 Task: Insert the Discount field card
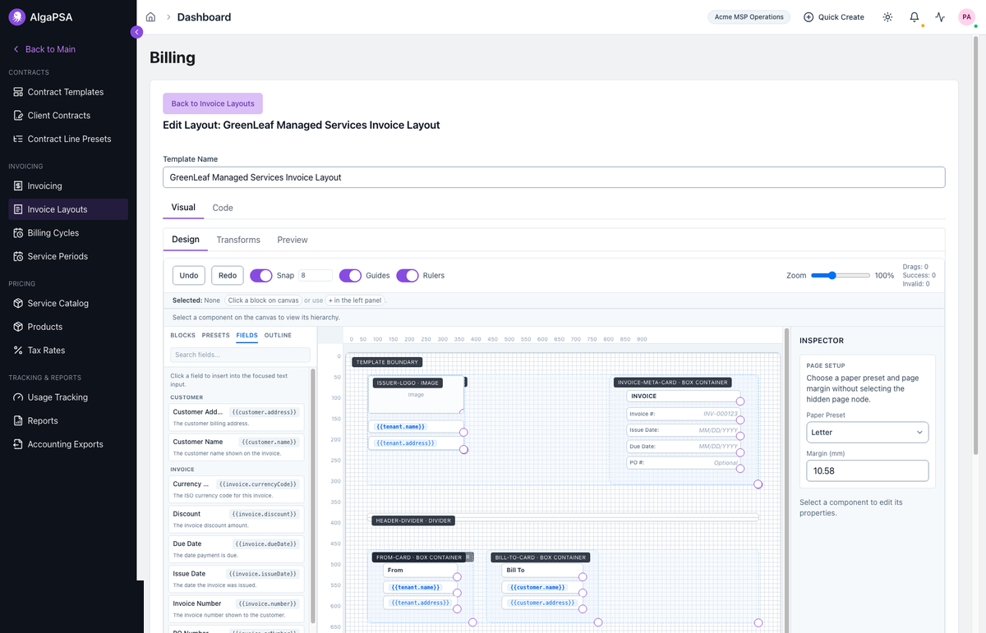tap(236, 519)
